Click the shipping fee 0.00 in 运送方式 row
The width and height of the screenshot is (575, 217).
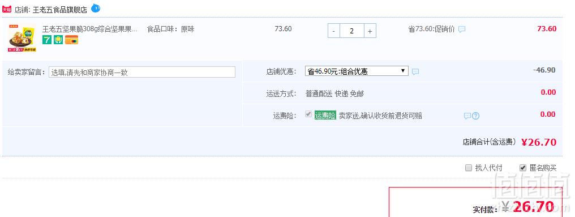pyautogui.click(x=548, y=92)
